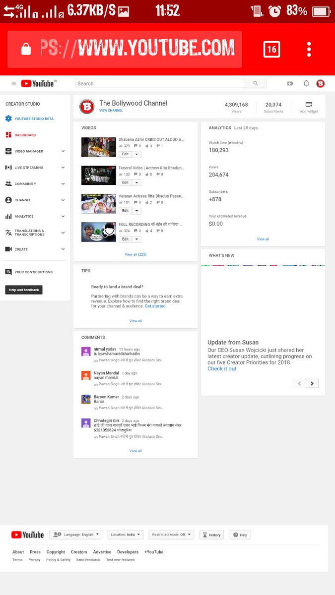
Task: Click the Create camera icon
Action: pos(8,249)
